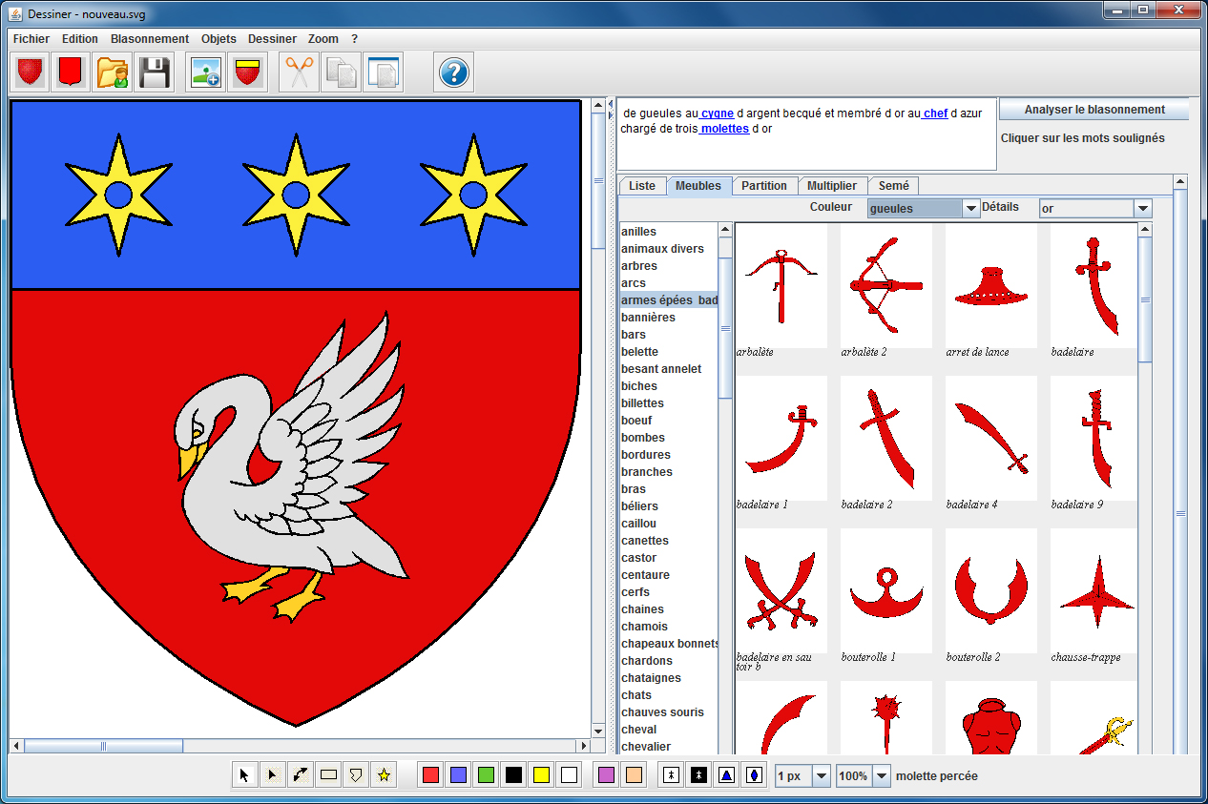
Task: Select the star shape tool
Action: click(x=384, y=775)
